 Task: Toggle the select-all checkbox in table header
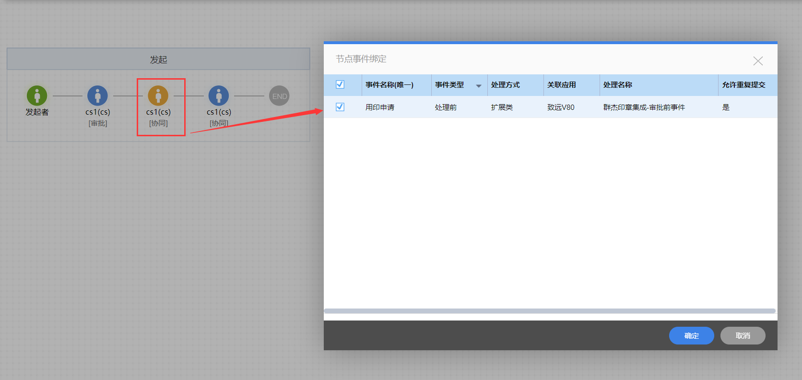click(340, 84)
